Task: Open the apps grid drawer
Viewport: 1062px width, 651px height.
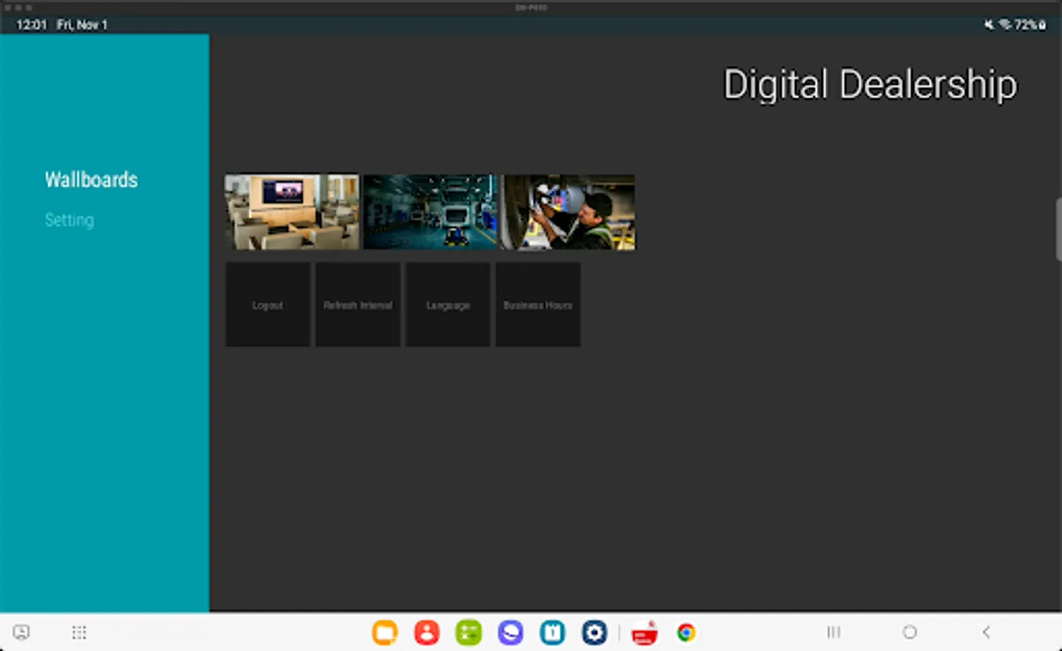Action: 80,633
